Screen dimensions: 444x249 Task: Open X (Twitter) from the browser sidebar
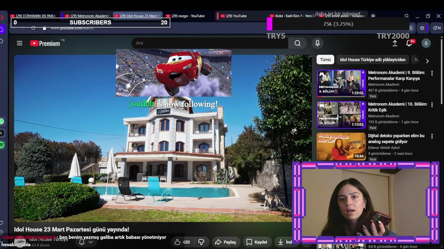(x=2, y=133)
